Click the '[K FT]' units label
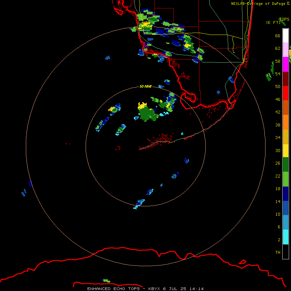Screen dimensions: 291x291 pyautogui.click(x=273, y=22)
